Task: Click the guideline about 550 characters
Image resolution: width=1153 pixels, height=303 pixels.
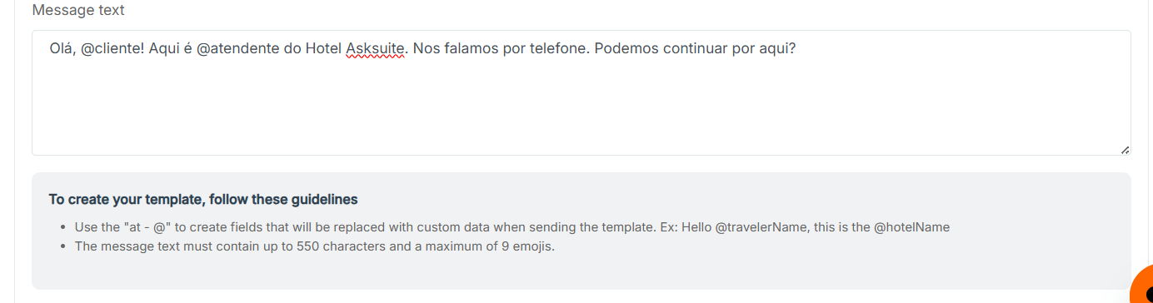Action: 315,246
